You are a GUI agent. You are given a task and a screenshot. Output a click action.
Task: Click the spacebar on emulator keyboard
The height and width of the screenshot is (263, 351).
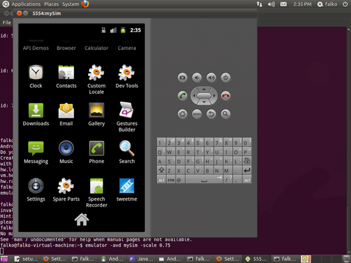click(x=204, y=180)
